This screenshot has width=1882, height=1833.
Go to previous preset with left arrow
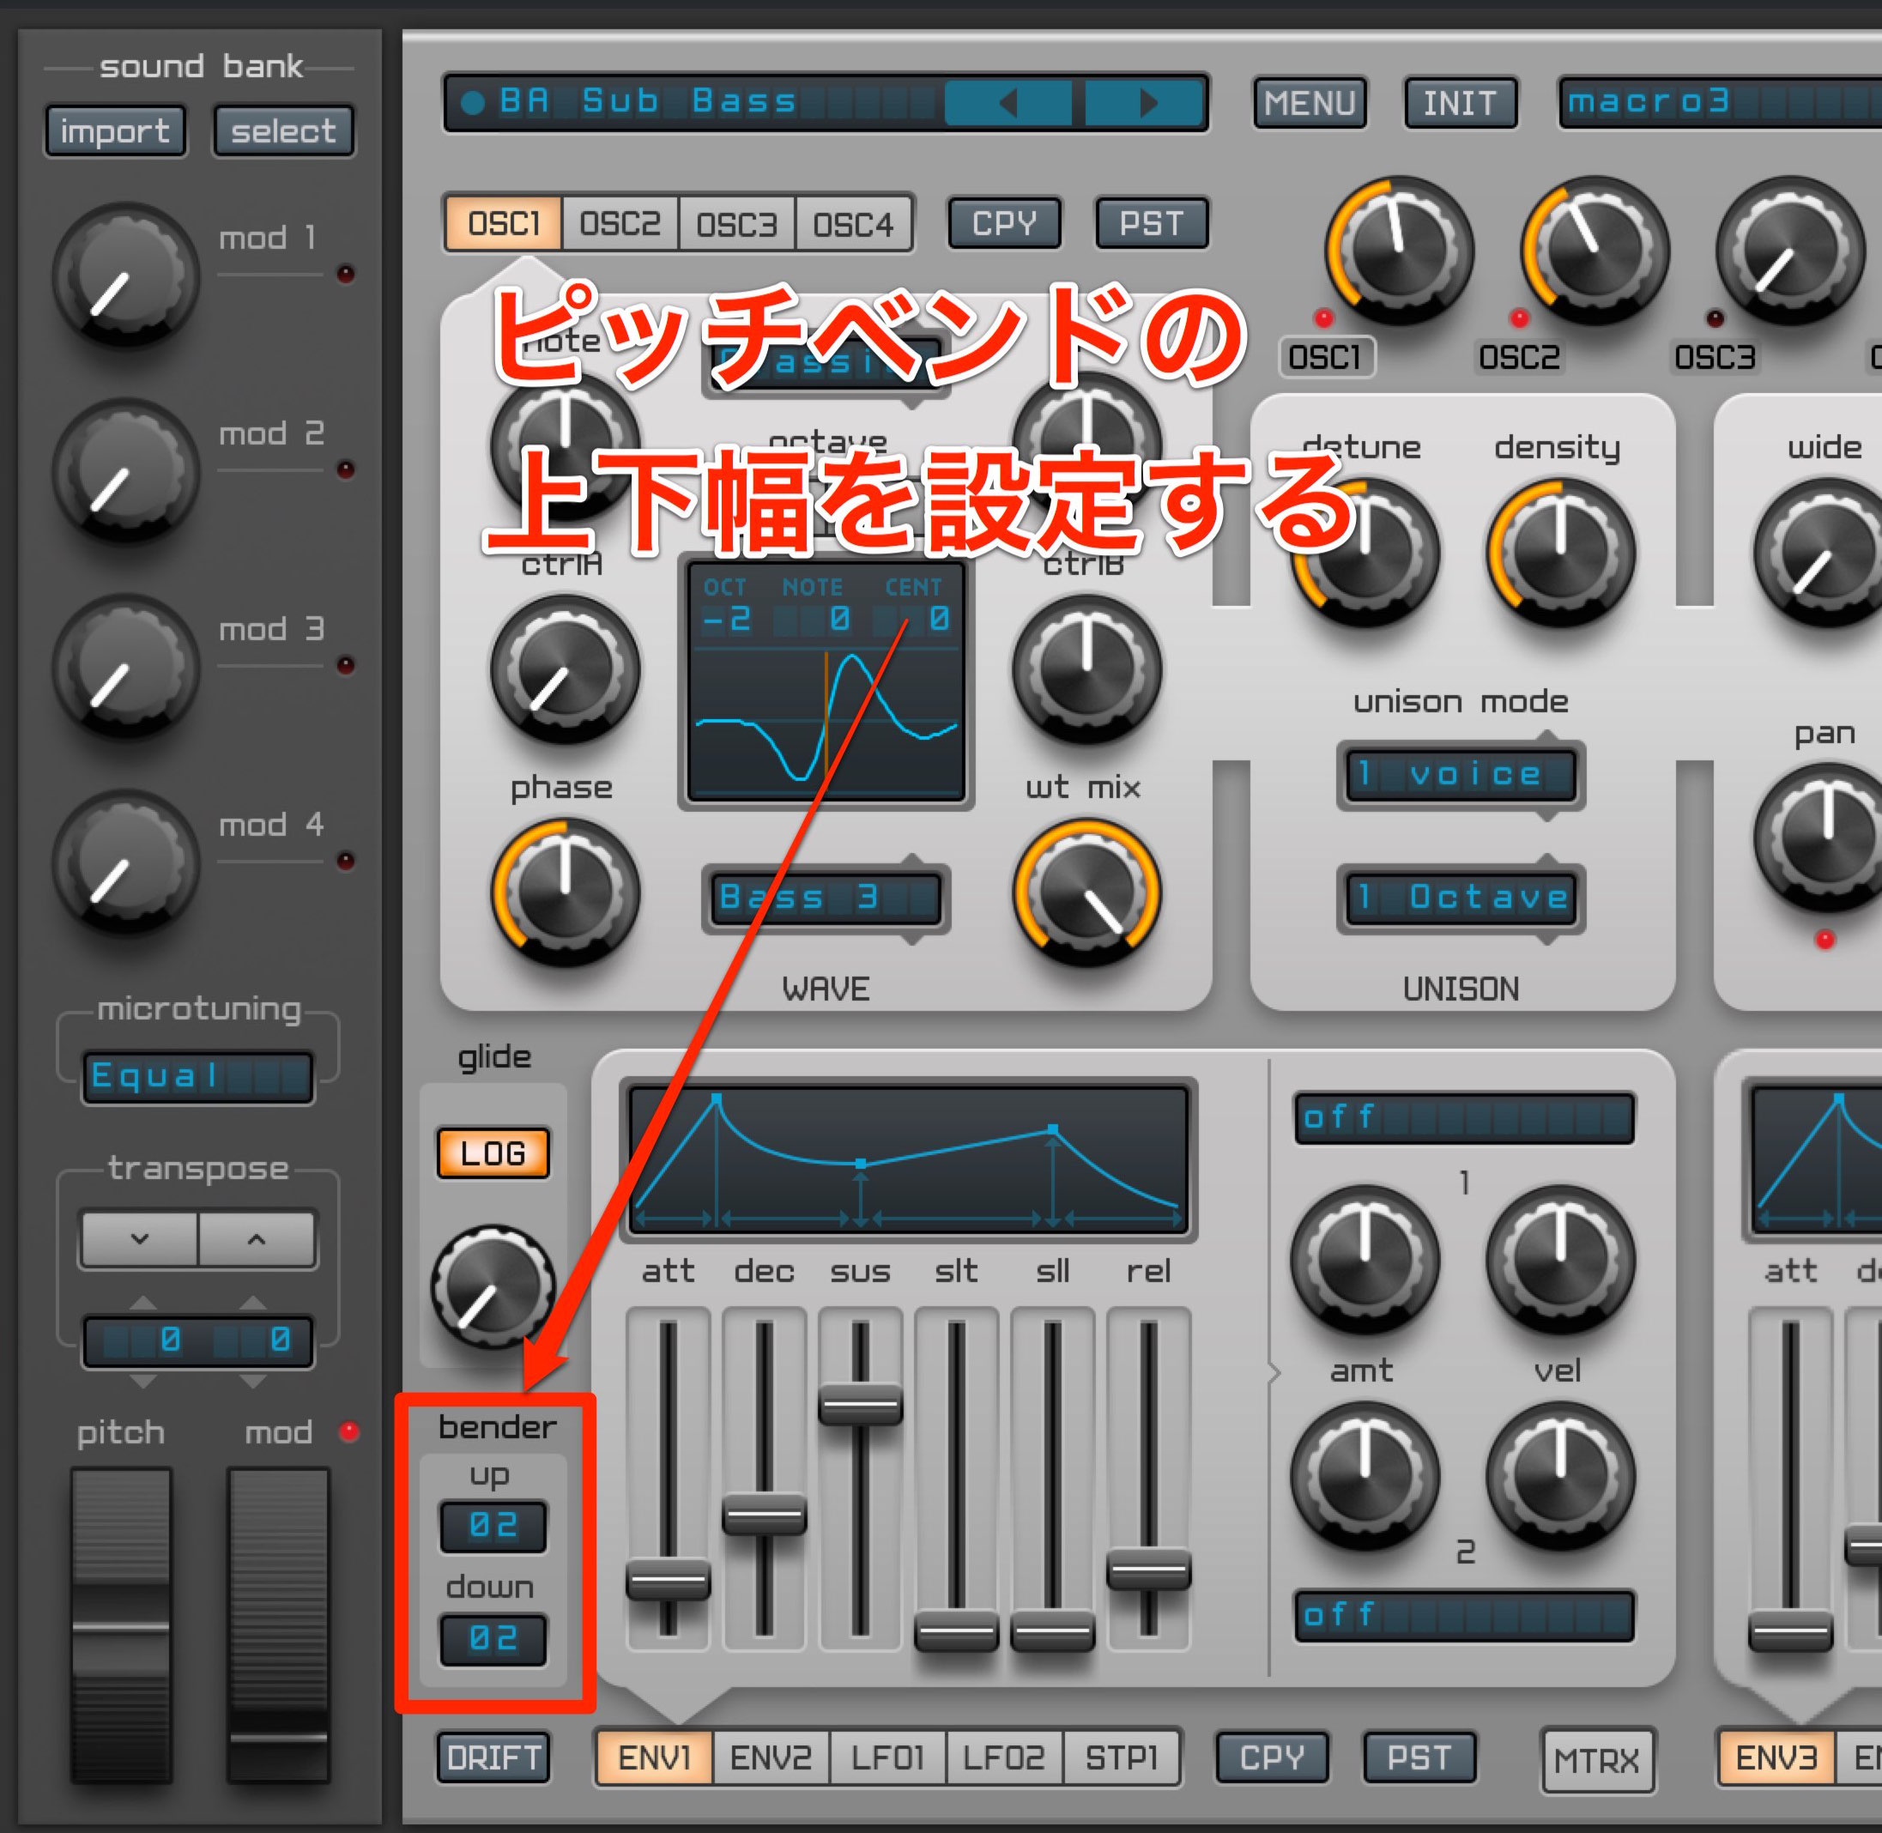(1008, 103)
